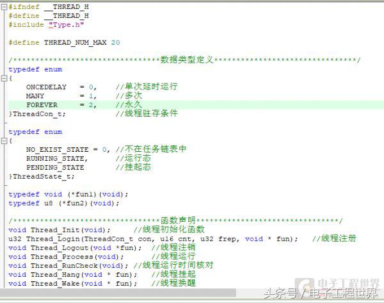Screen dimensions: 384x303
Task: Click the (*fun1) typedef line
Action: (x=68, y=194)
